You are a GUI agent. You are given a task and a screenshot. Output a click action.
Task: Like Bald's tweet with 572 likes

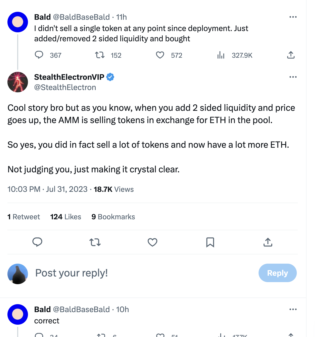(x=160, y=55)
